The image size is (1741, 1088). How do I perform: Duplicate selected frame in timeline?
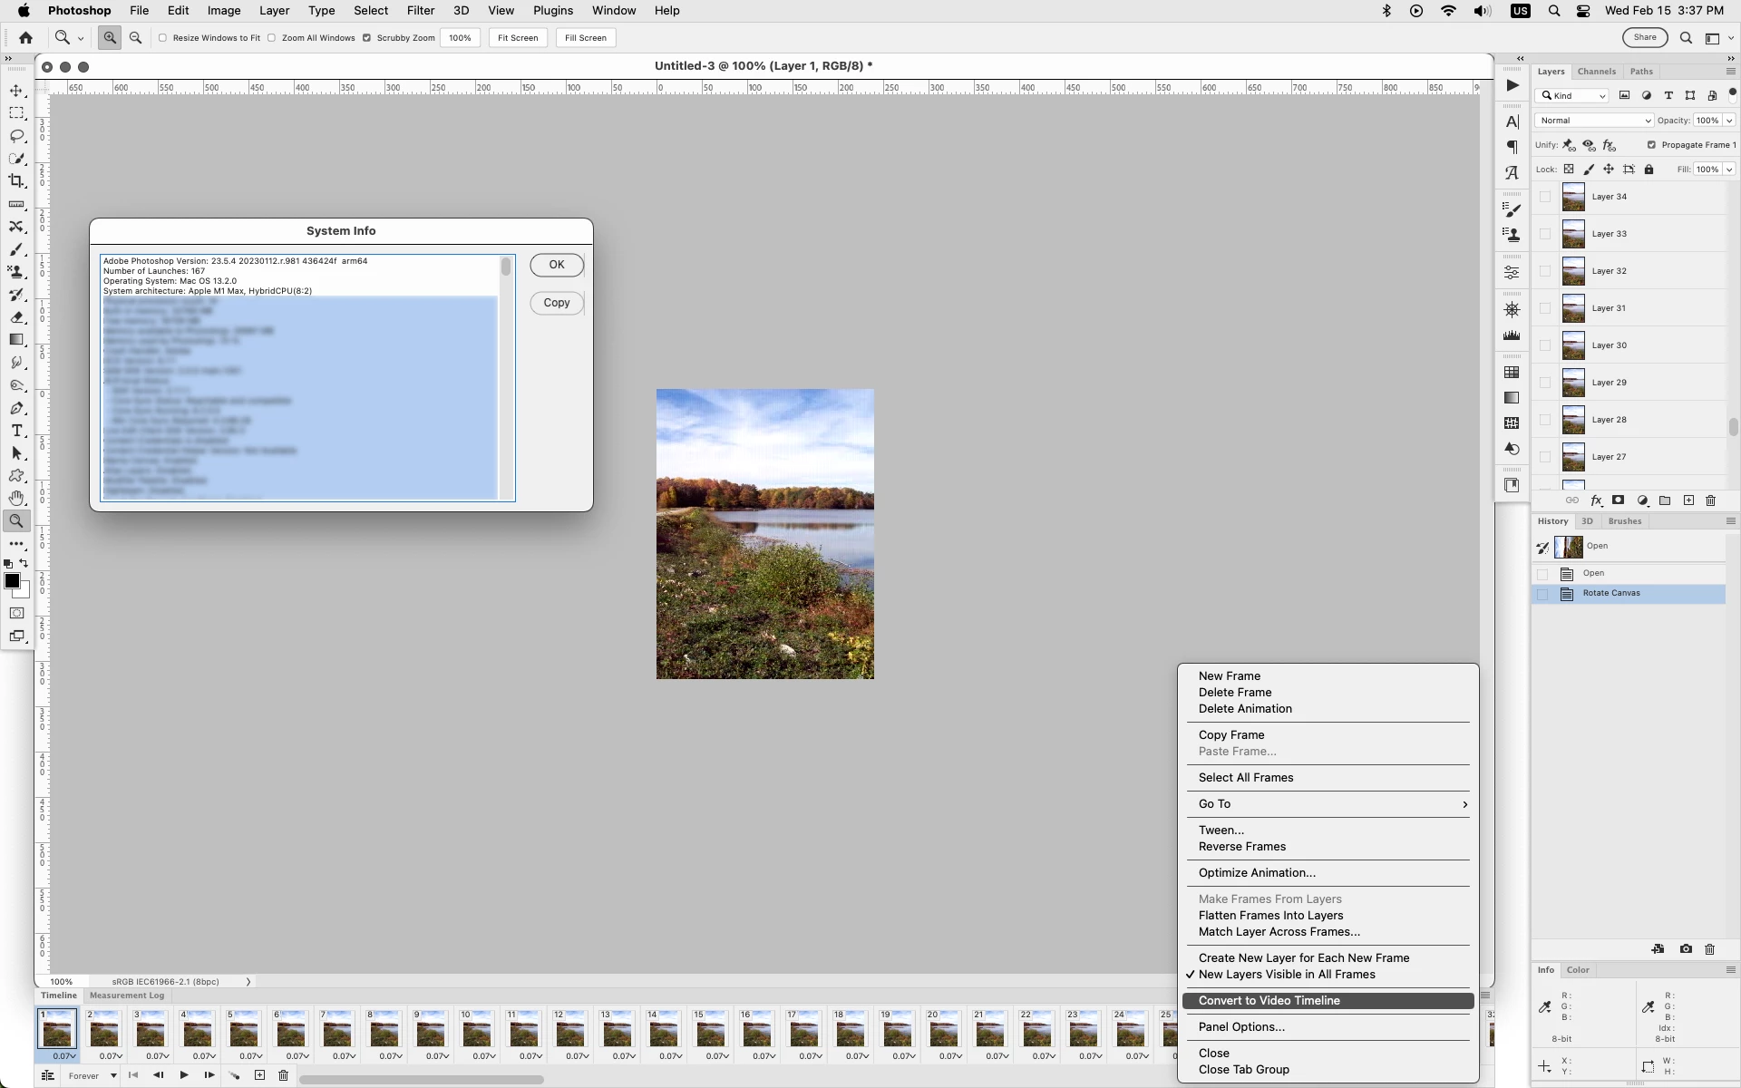[x=259, y=1075]
